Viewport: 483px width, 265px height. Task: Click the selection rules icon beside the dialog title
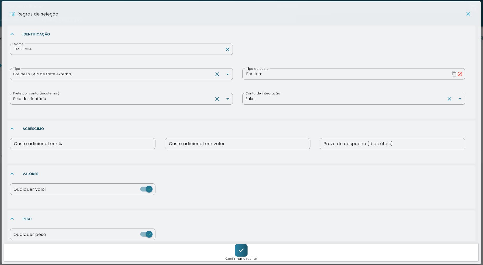coord(12,14)
